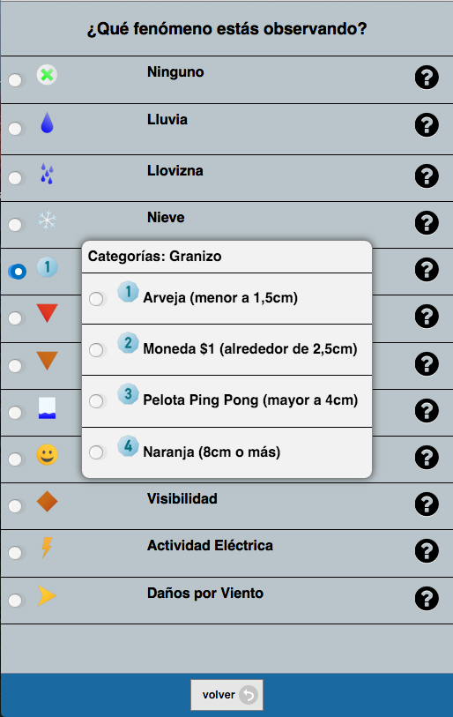The image size is (453, 717).
Task: Click the Visibilidad label
Action: point(182,498)
